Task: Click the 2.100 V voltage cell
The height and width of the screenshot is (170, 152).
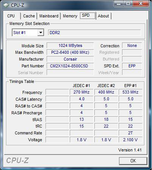Action: [x=130, y=140]
